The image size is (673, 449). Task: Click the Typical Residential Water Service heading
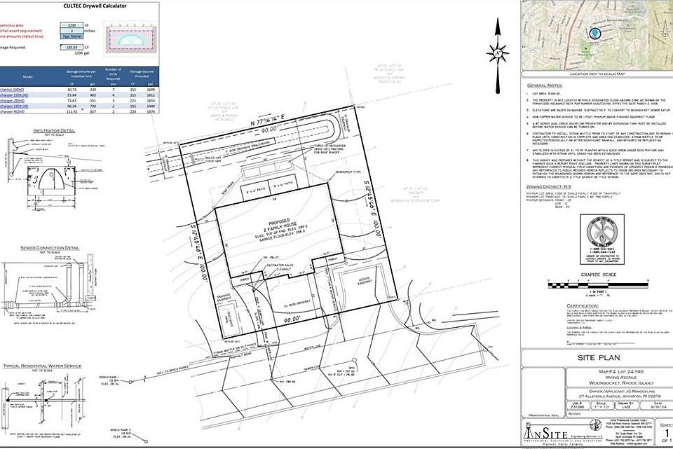click(x=42, y=366)
